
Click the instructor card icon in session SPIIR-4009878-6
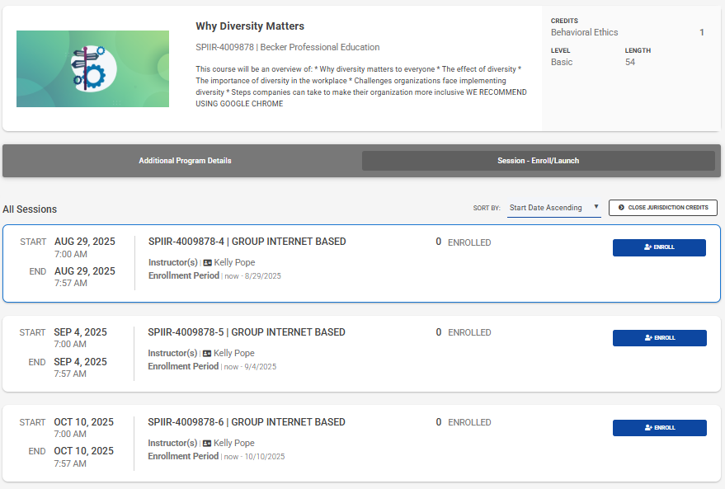pyautogui.click(x=207, y=444)
